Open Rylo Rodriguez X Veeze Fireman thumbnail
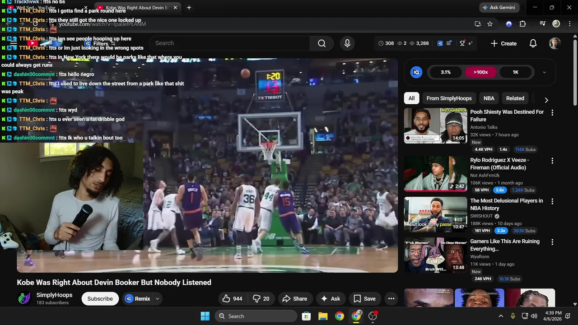 [x=435, y=174]
